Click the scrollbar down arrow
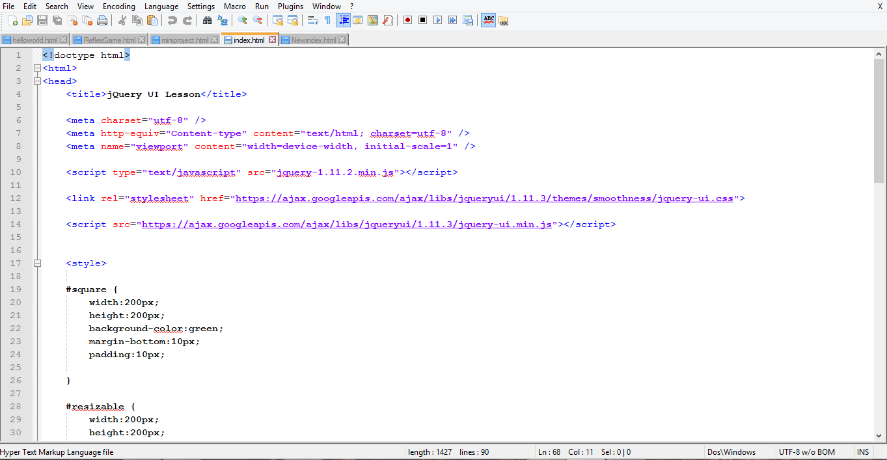The width and height of the screenshot is (887, 460). (879, 437)
